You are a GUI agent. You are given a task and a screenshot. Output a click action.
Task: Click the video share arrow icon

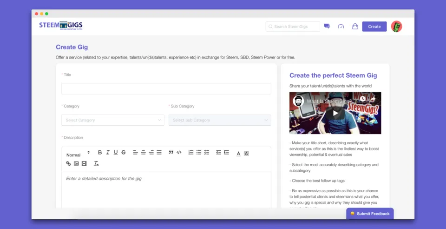click(373, 99)
